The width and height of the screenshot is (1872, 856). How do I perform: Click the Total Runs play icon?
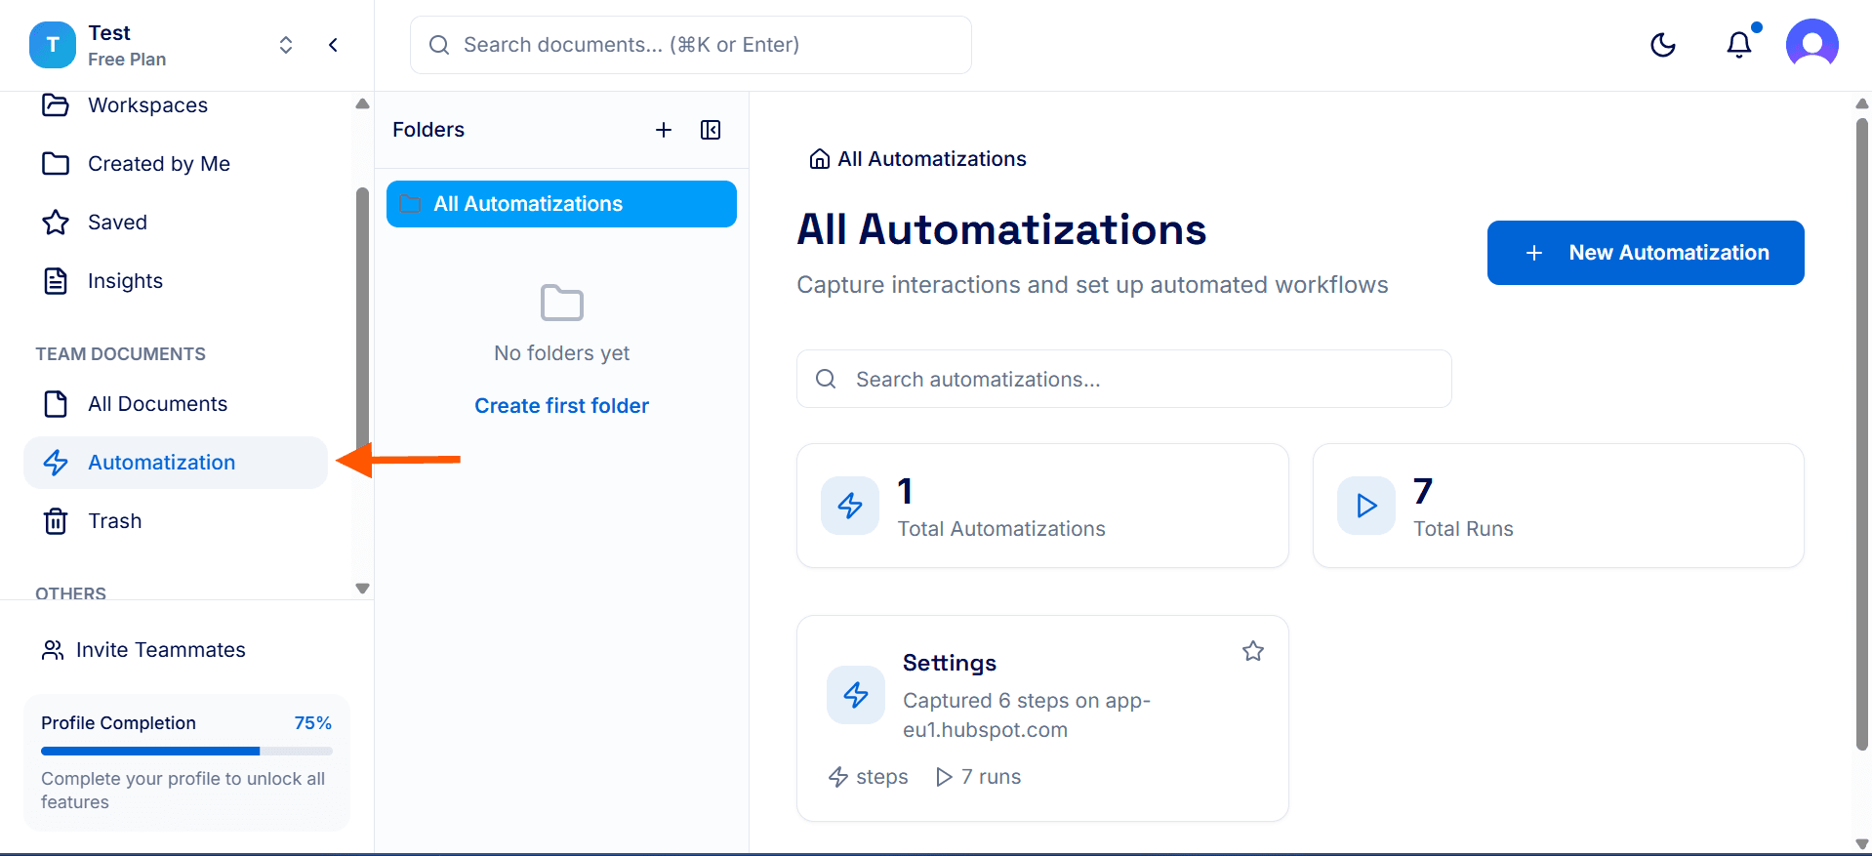1366,506
